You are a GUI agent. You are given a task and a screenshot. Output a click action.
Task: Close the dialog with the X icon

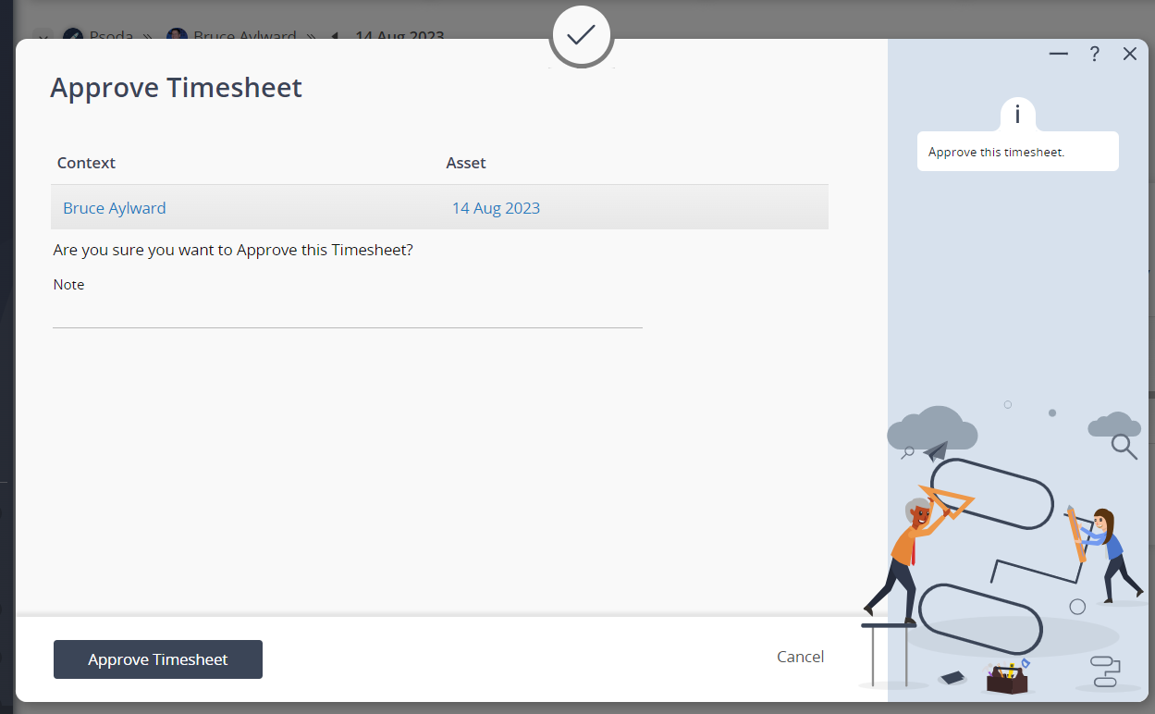1129,55
